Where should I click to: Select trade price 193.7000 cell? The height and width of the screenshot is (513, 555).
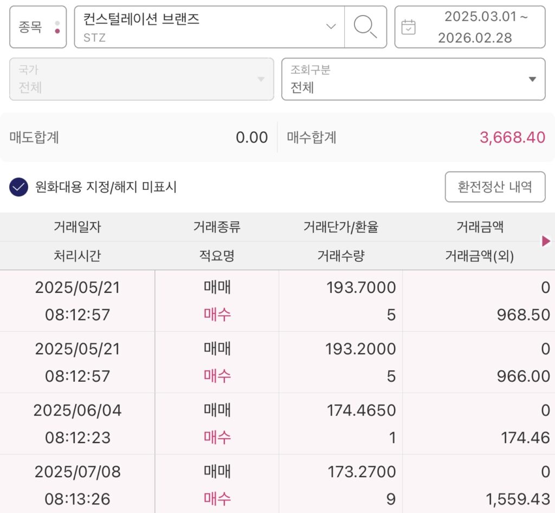coord(360,287)
